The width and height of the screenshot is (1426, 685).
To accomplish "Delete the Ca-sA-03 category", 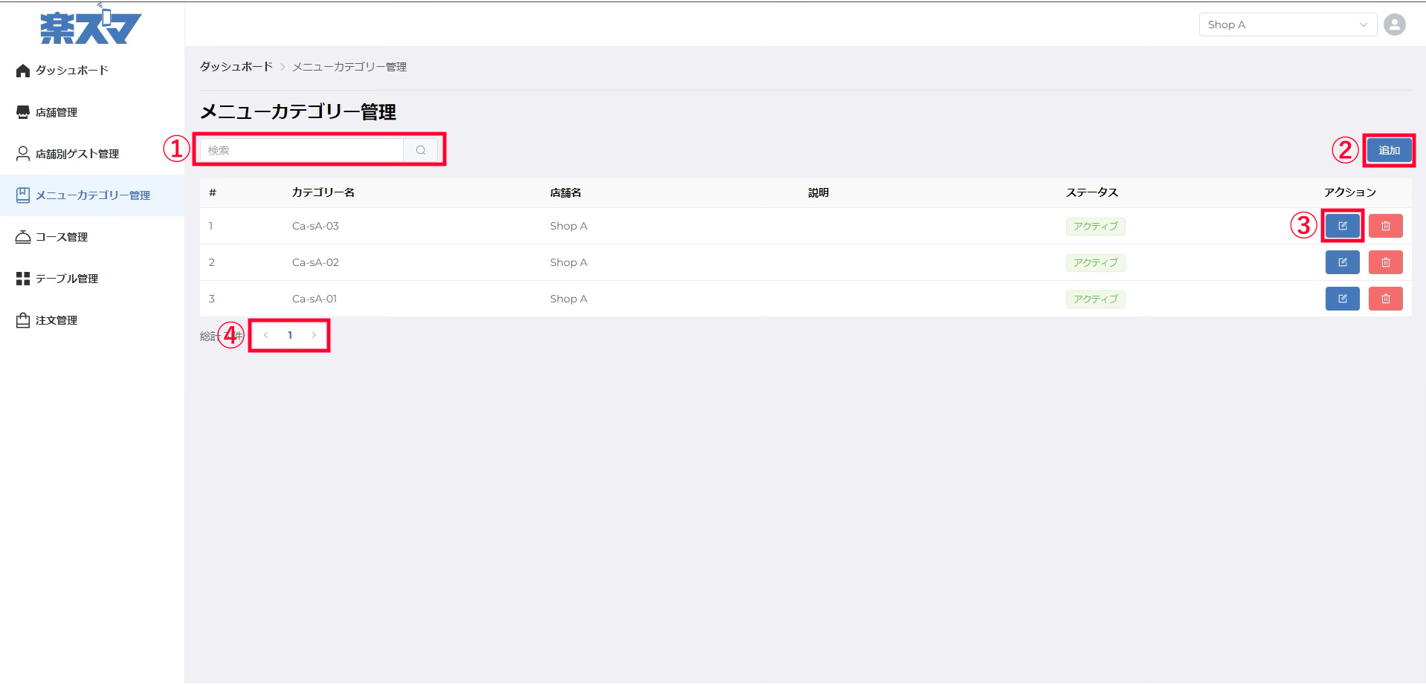I will [1385, 226].
